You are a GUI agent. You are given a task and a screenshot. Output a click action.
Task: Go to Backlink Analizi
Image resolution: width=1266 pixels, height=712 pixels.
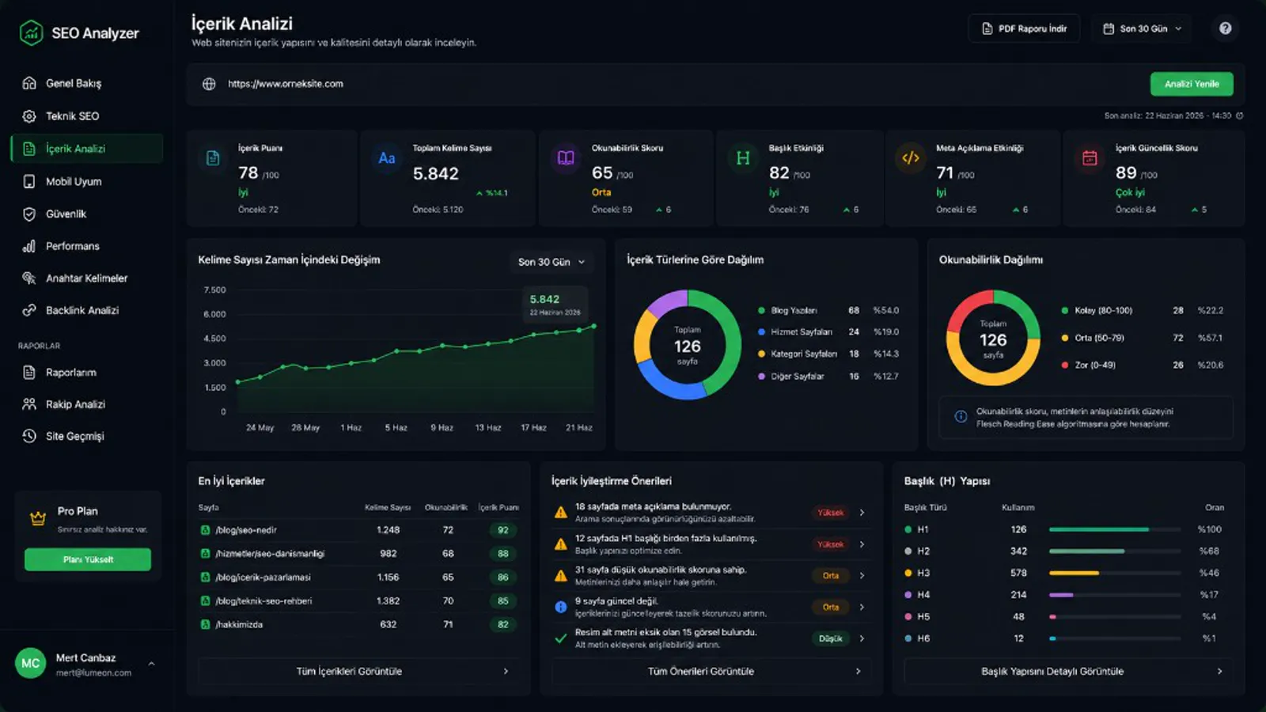pyautogui.click(x=87, y=310)
